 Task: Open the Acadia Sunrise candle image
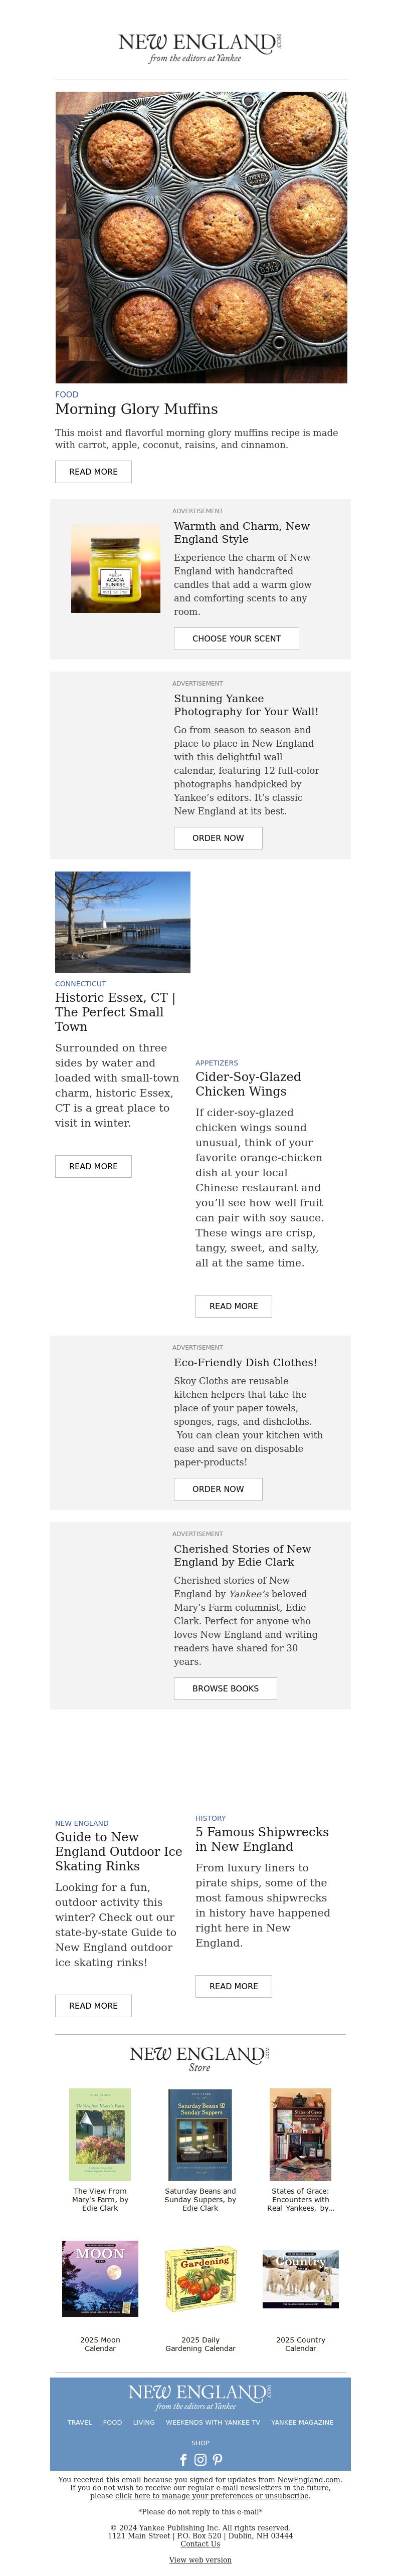pos(116,568)
